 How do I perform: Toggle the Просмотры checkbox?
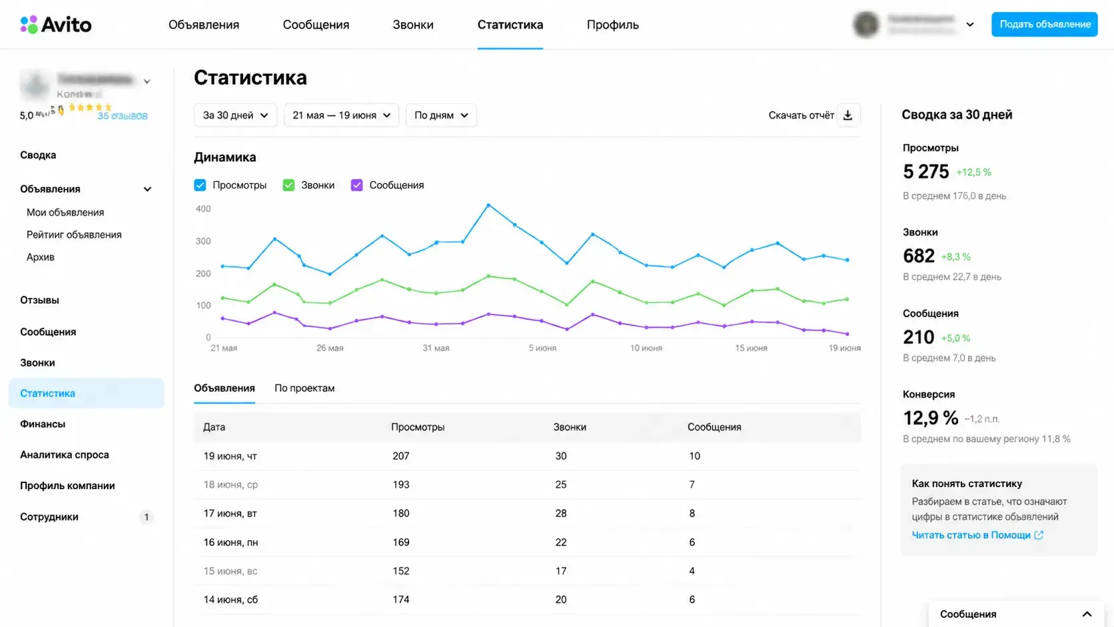200,185
